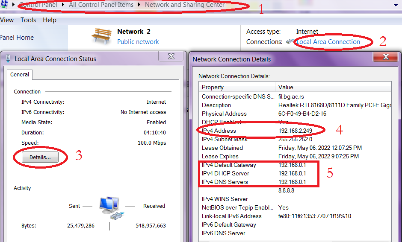This screenshot has width=402, height=242.
Task: Open the View menu
Action: click(x=7, y=20)
